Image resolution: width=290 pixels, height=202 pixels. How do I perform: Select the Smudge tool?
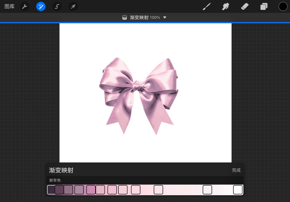click(225, 6)
